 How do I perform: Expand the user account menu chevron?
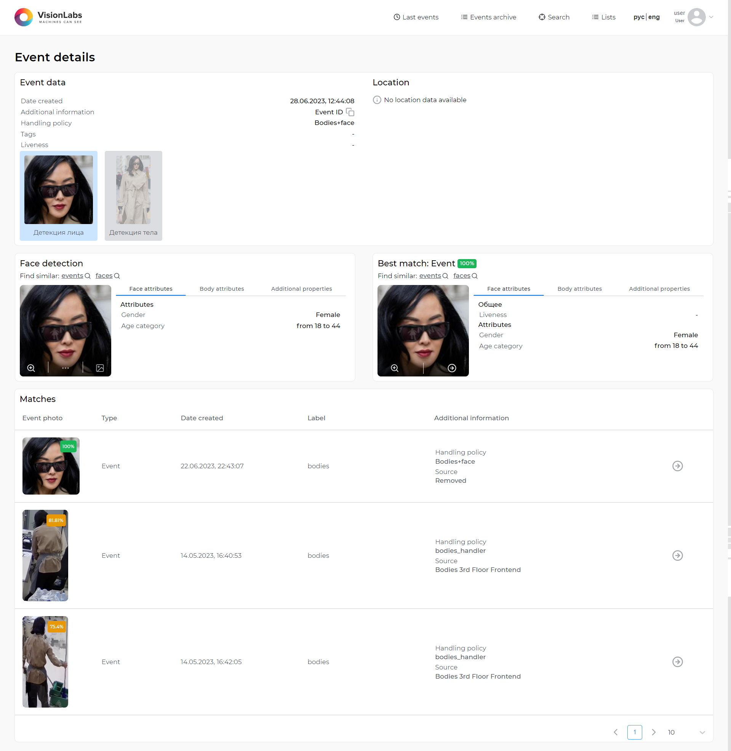tap(711, 17)
